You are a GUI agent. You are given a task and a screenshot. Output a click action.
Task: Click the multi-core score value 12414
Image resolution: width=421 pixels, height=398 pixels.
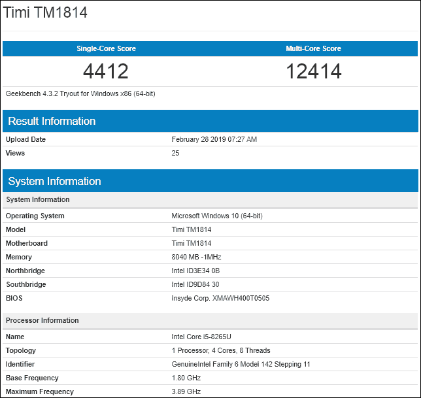coord(313,71)
